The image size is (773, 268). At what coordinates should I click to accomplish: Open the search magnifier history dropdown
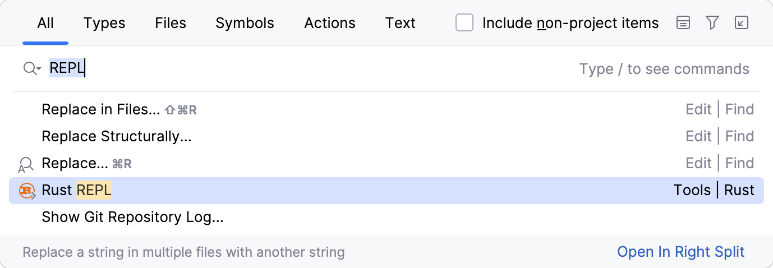[31, 69]
